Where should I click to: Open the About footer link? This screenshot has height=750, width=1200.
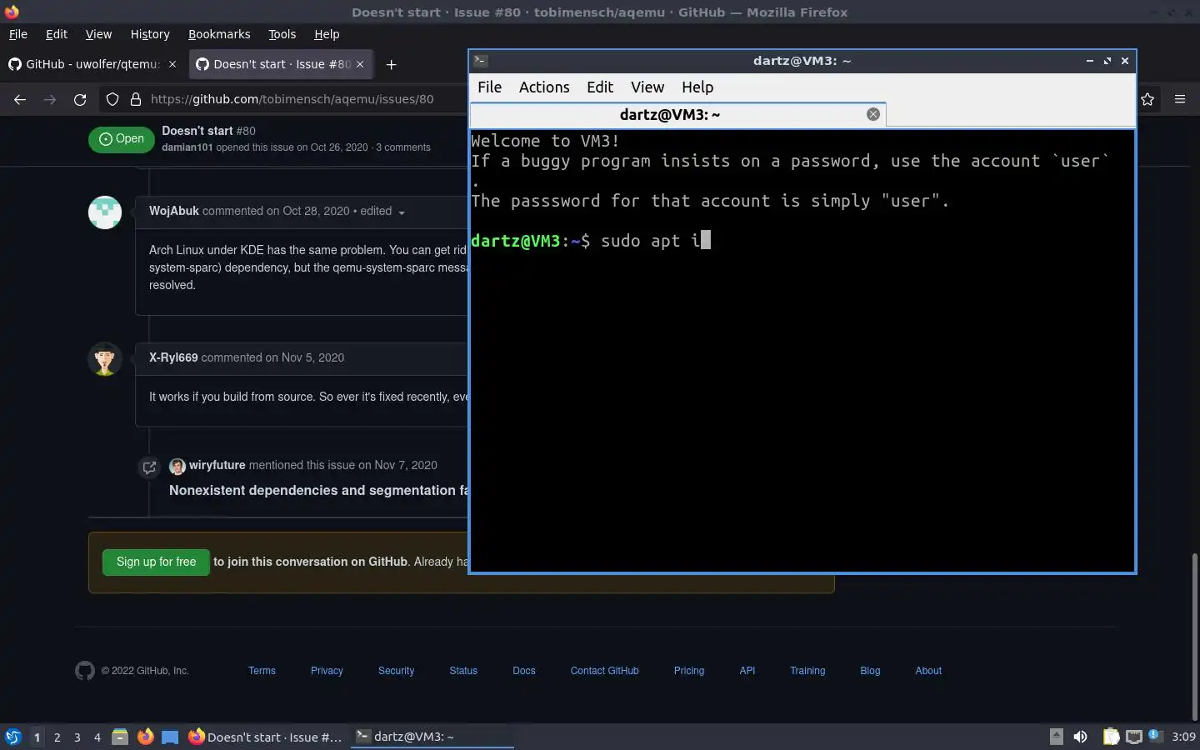point(928,671)
